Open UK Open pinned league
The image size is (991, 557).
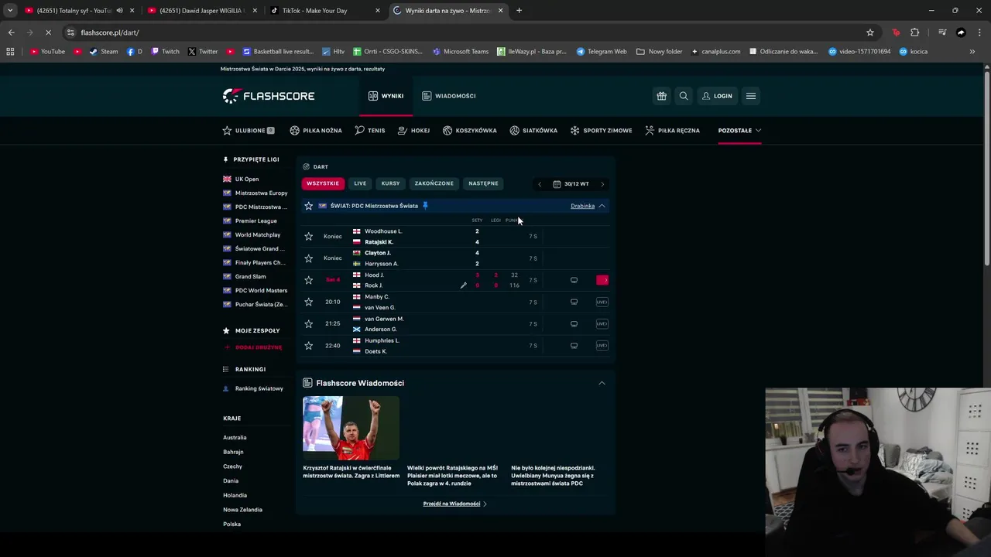pos(247,179)
